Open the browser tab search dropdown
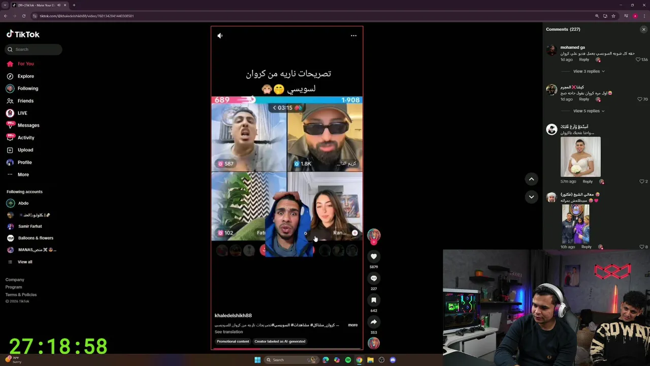650x366 pixels. pos(6,5)
